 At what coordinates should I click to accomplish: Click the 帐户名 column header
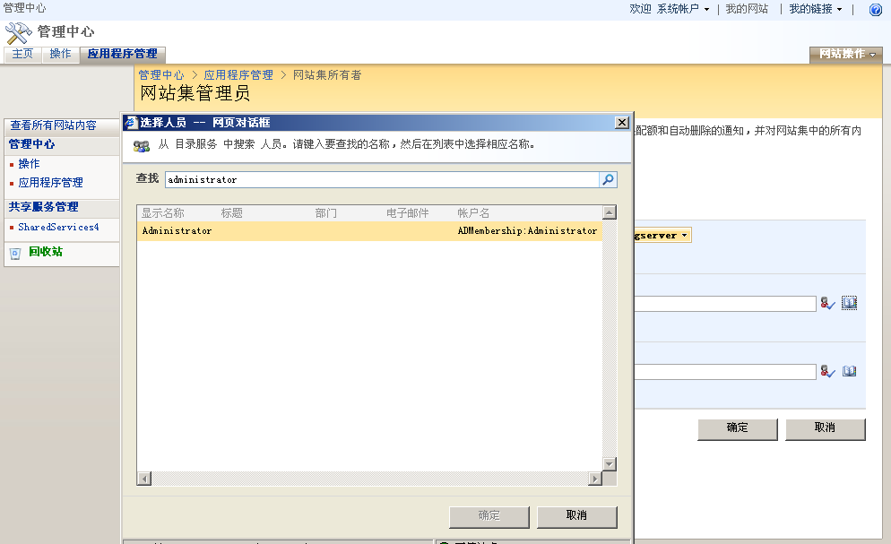473,213
